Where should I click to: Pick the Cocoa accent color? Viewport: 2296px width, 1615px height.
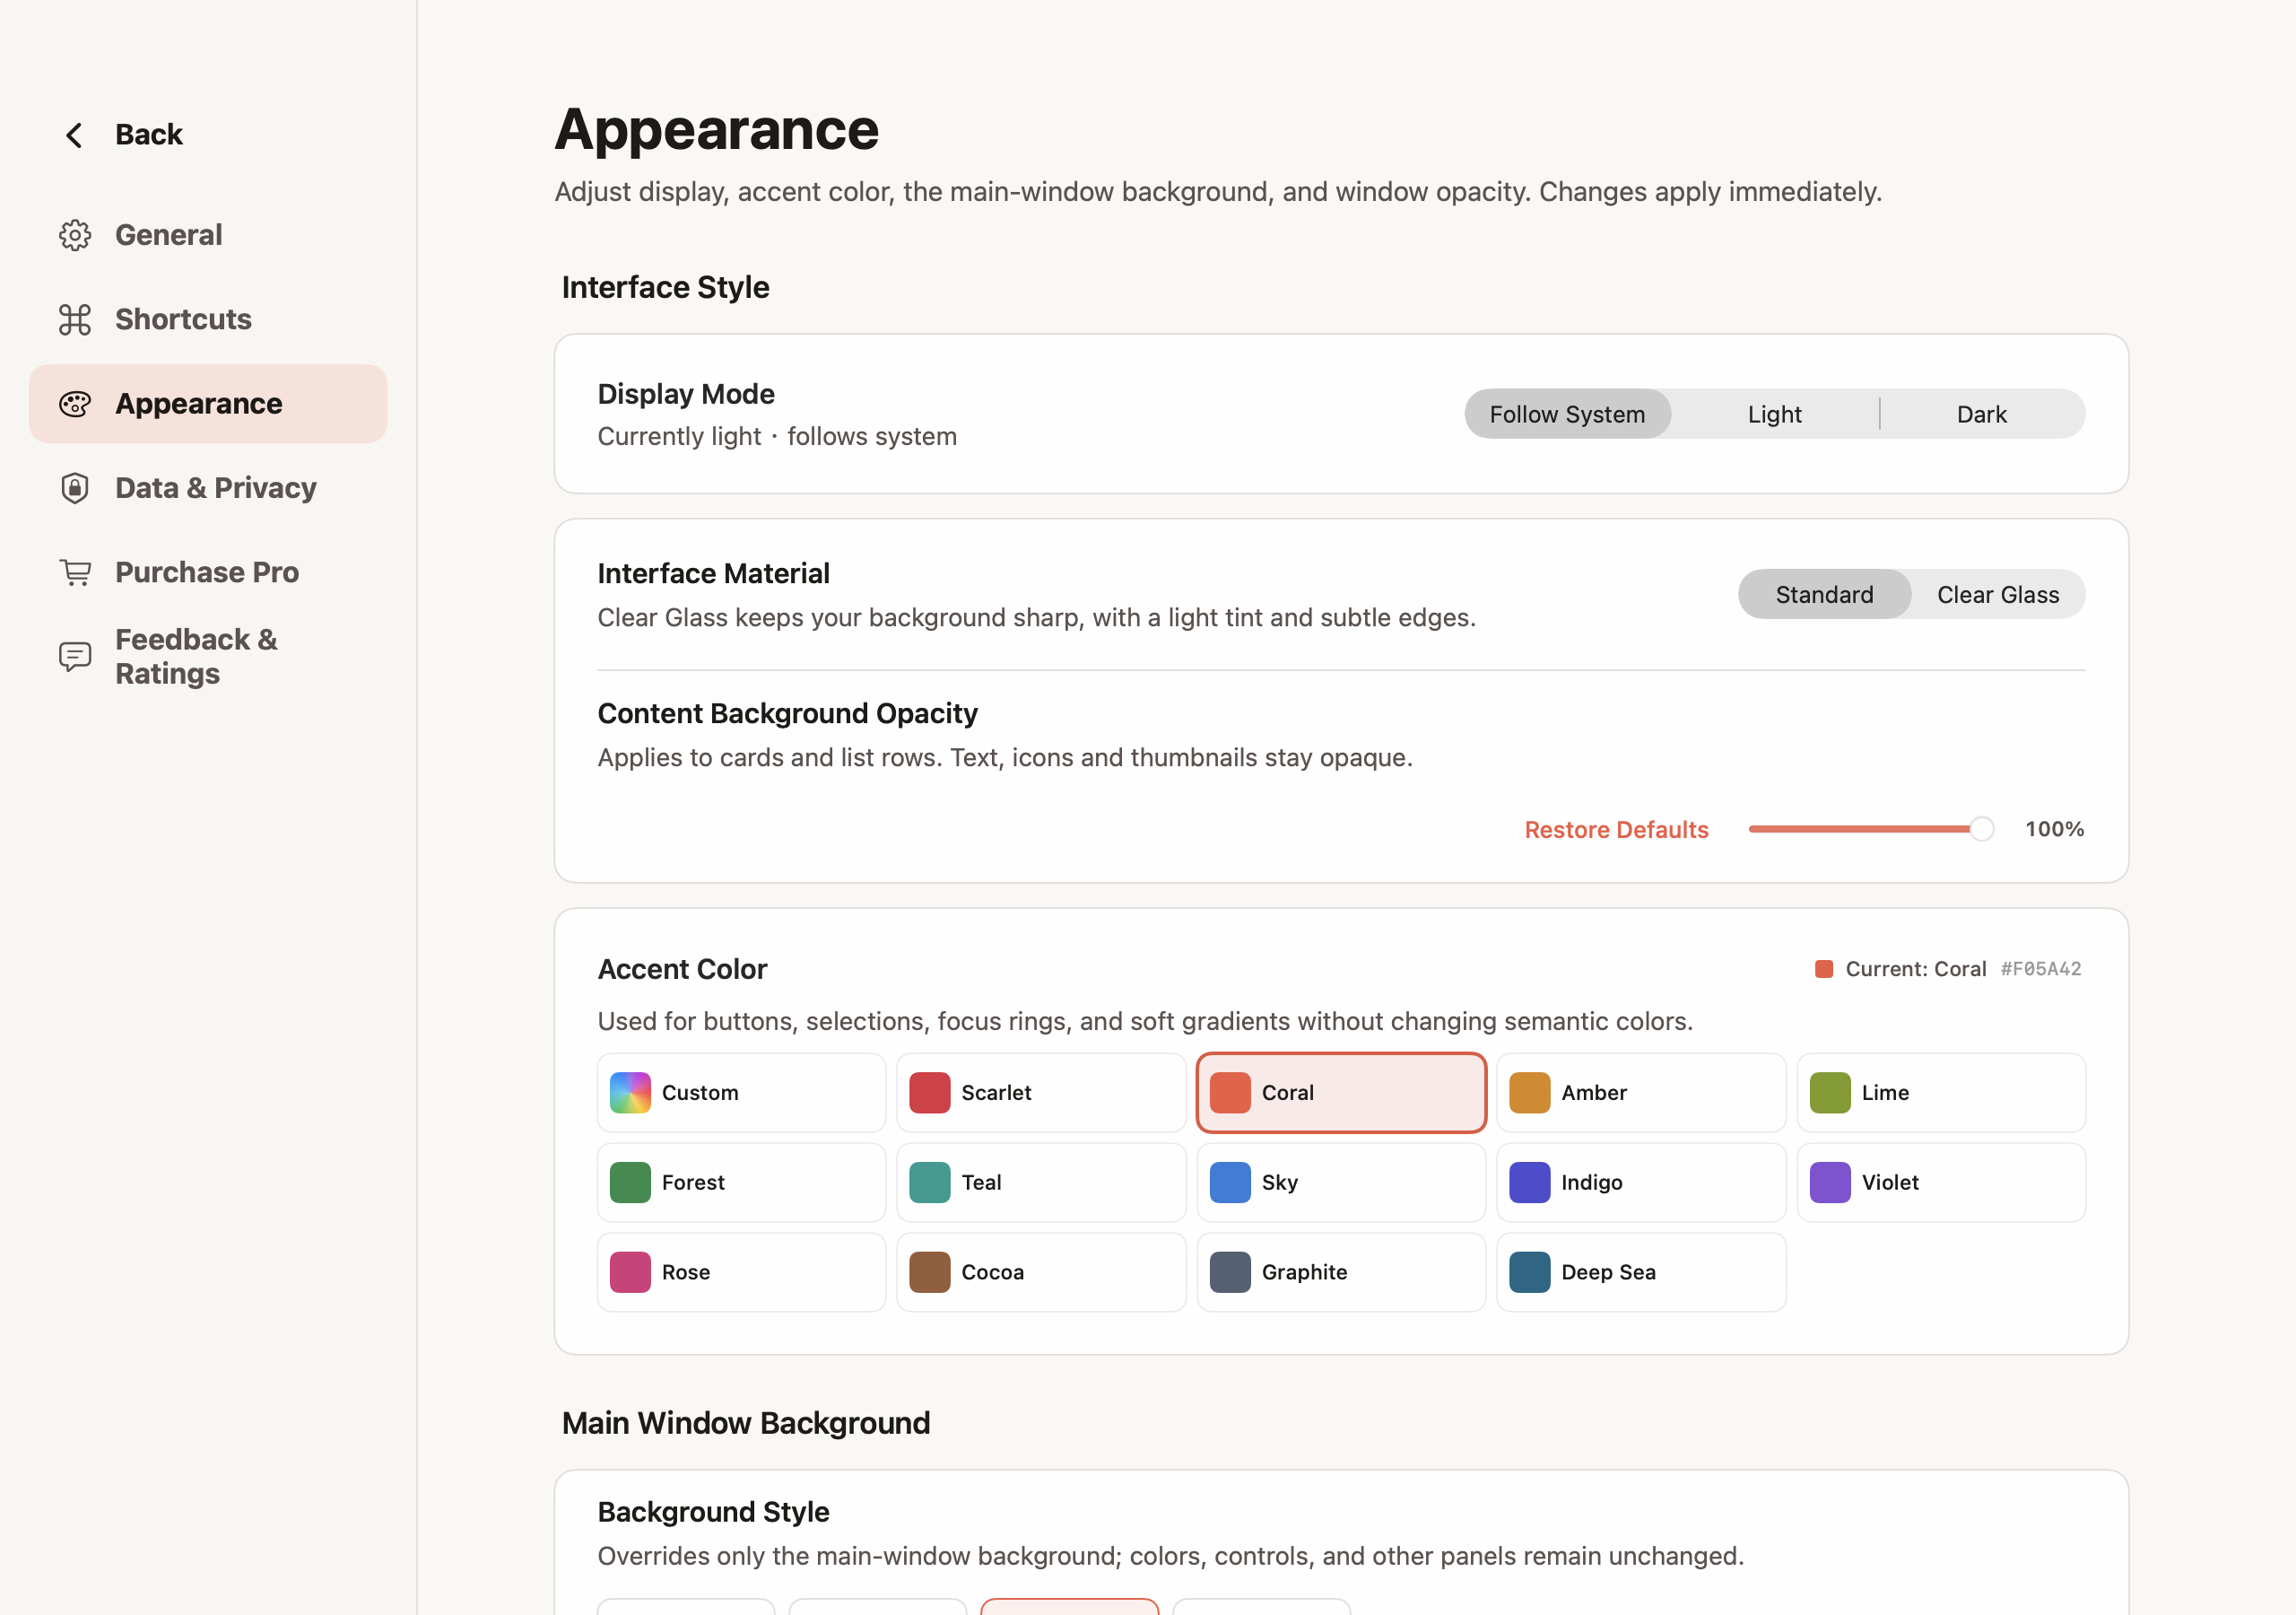[1041, 1271]
